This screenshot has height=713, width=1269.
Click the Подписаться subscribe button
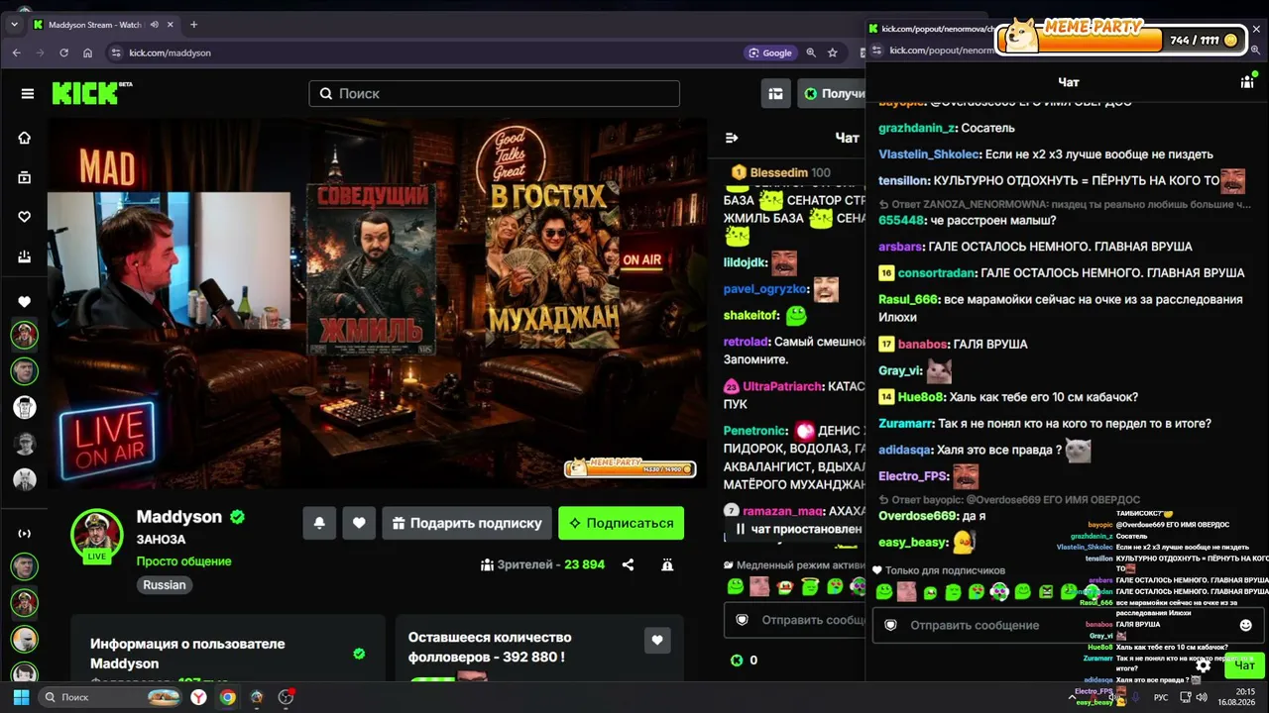(621, 523)
